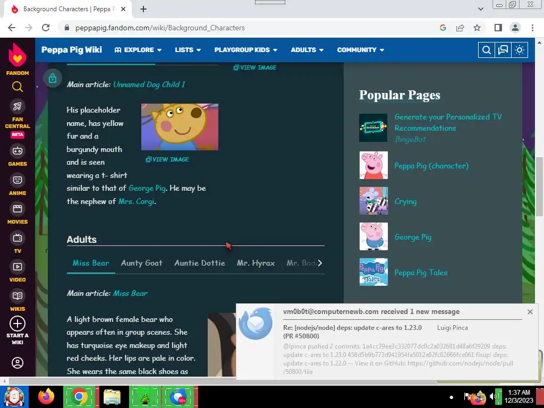Image resolution: width=544 pixels, height=408 pixels.
Task: Open the Peppa Pig Wiki home link
Action: pyautogui.click(x=72, y=50)
